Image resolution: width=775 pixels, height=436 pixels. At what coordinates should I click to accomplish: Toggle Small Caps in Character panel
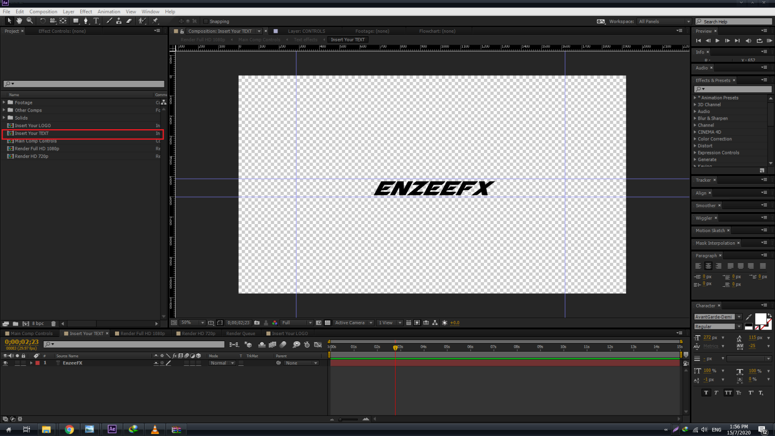[x=739, y=393]
